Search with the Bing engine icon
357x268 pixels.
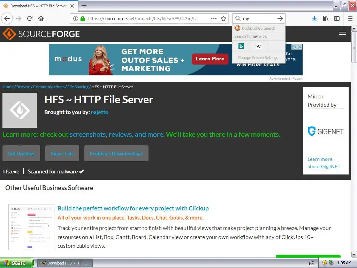pyautogui.click(x=241, y=46)
